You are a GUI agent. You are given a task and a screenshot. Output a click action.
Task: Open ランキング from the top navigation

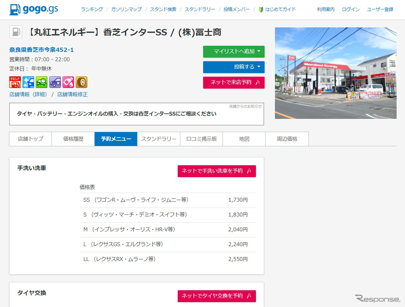point(91,9)
